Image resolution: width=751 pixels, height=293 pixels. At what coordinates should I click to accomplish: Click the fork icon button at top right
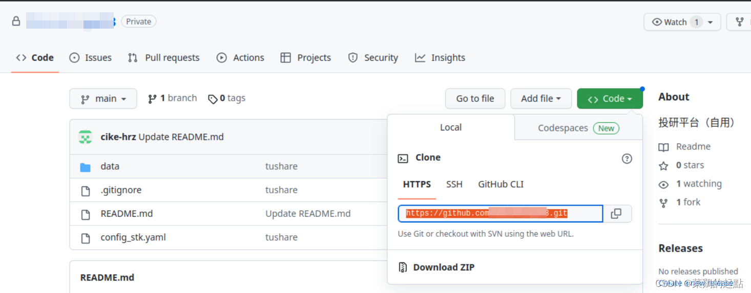click(x=739, y=22)
